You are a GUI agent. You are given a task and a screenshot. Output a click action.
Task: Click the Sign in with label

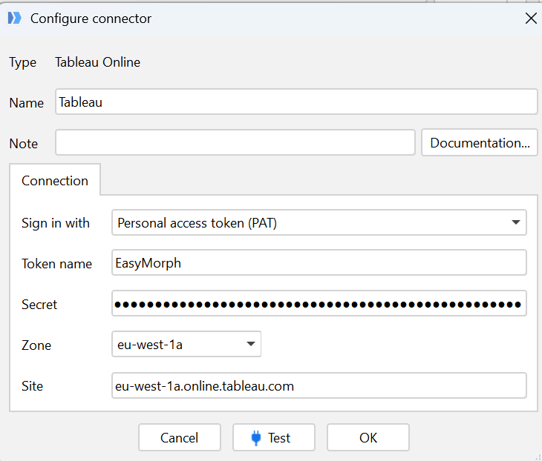pyautogui.click(x=55, y=223)
